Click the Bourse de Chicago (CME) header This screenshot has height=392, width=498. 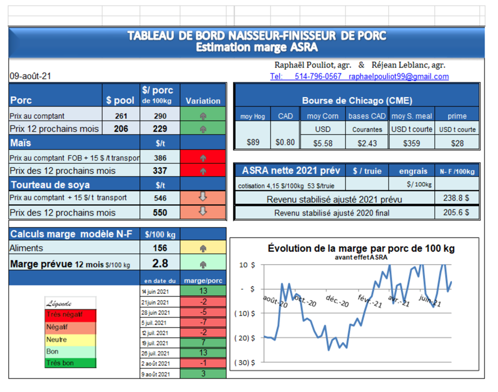[357, 101]
